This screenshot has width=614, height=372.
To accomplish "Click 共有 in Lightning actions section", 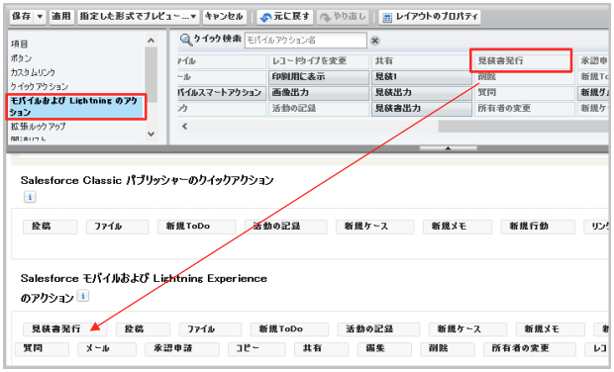I will [321, 348].
